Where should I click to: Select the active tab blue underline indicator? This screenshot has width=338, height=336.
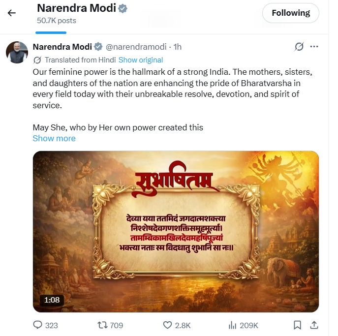click(x=51, y=32)
